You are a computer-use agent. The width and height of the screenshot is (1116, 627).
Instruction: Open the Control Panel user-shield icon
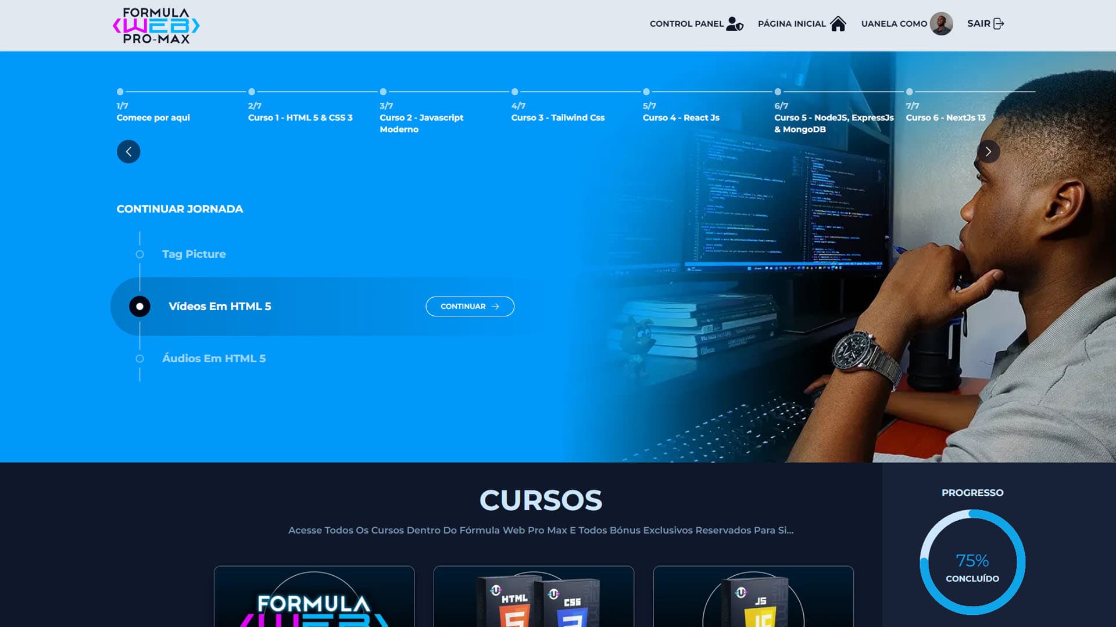[735, 24]
